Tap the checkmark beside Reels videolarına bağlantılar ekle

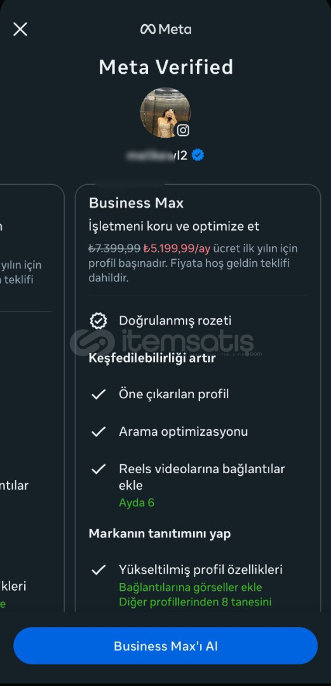point(98,469)
